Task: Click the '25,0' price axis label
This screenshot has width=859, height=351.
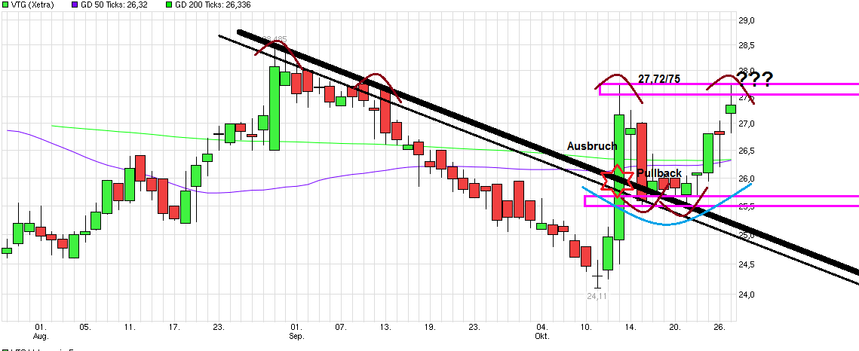Action: [747, 236]
